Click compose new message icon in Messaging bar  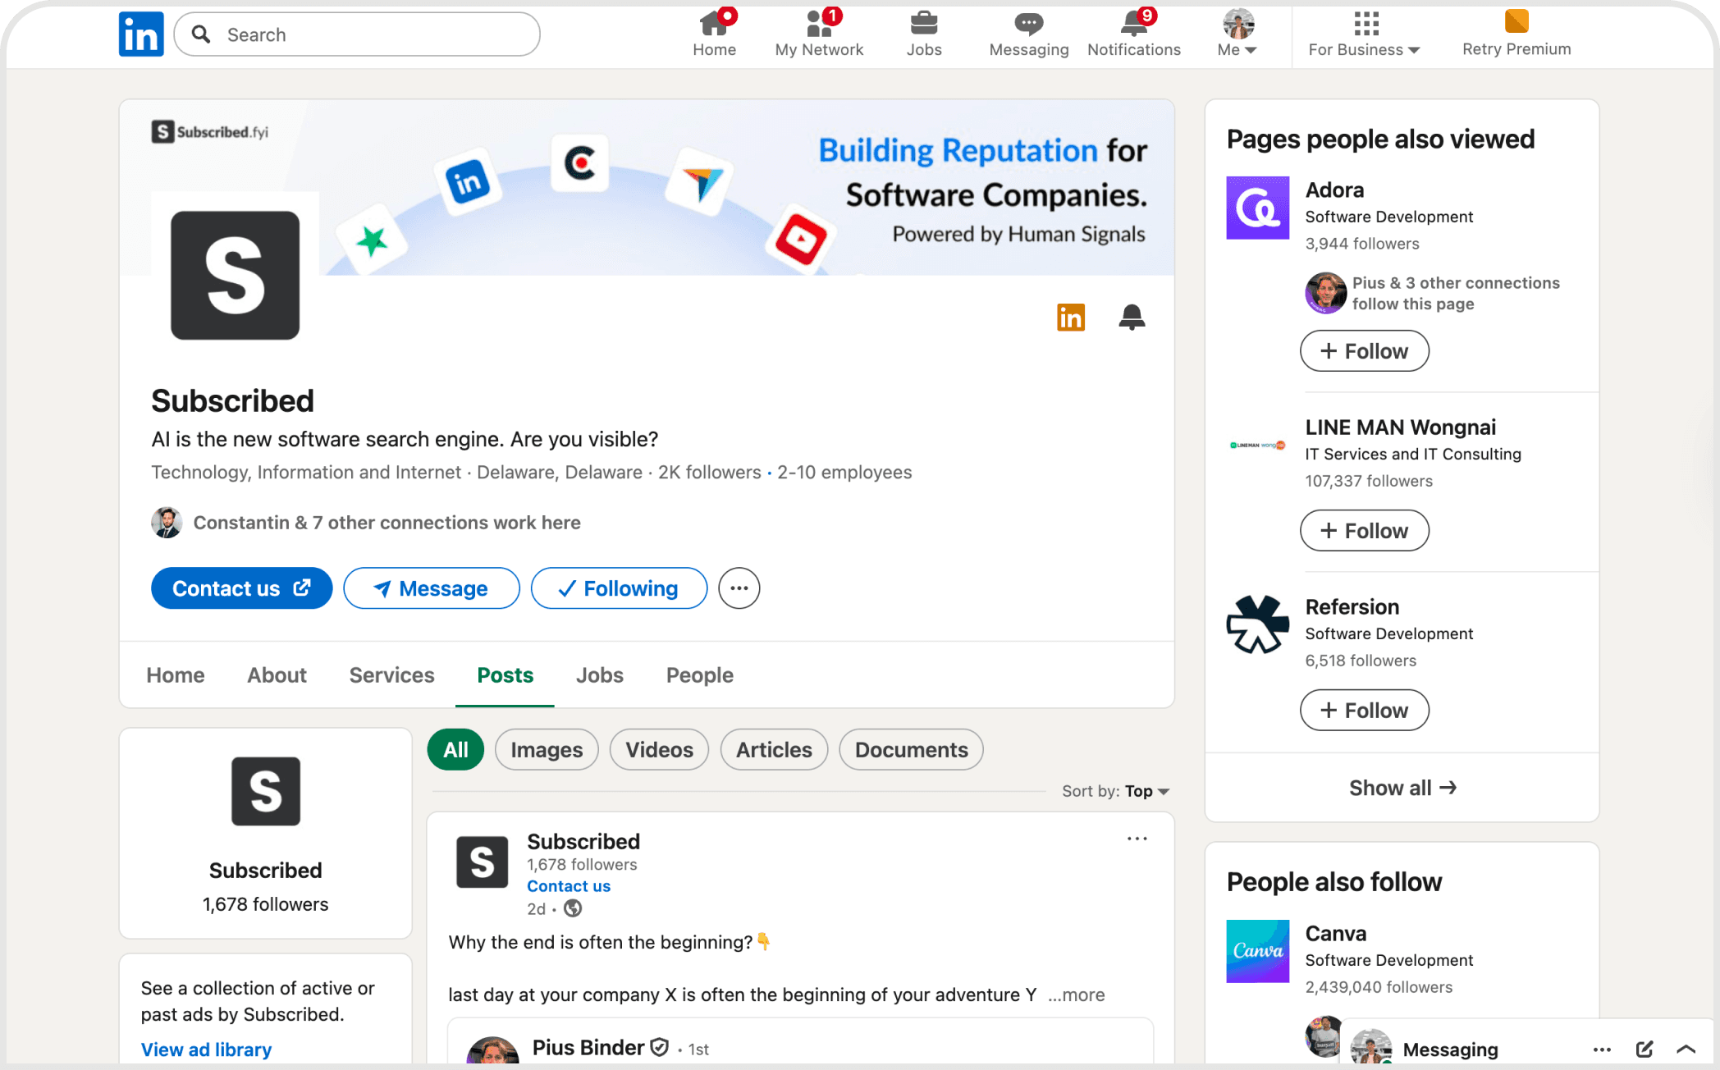[x=1644, y=1049]
